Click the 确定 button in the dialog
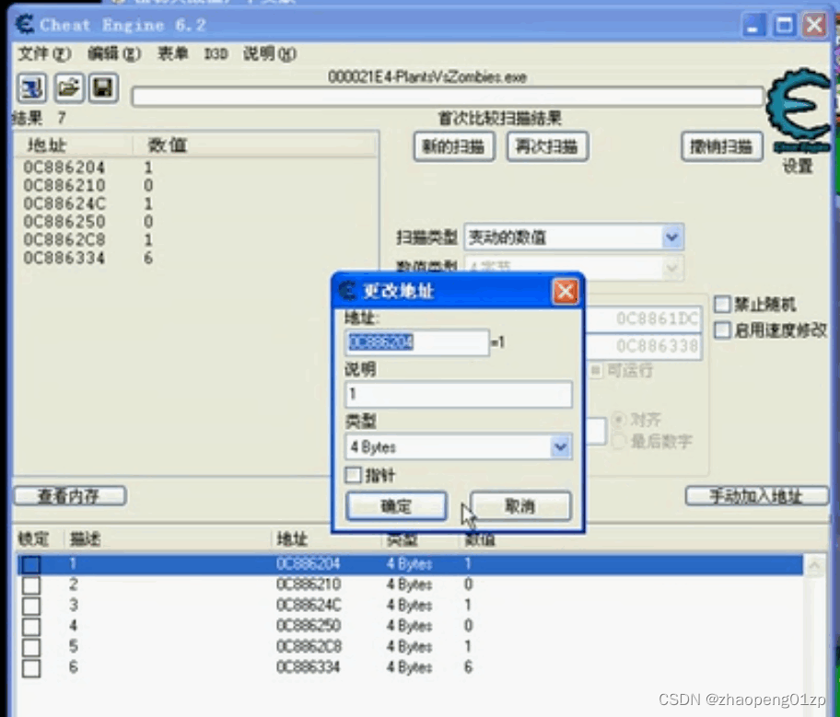This screenshot has height=717, width=840. [x=396, y=506]
